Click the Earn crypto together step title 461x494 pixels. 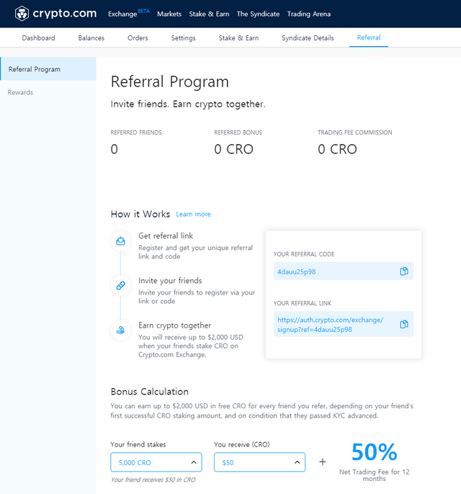(175, 325)
